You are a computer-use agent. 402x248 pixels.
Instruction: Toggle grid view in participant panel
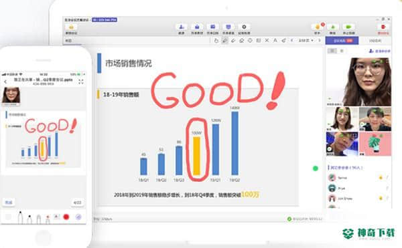[332, 51]
